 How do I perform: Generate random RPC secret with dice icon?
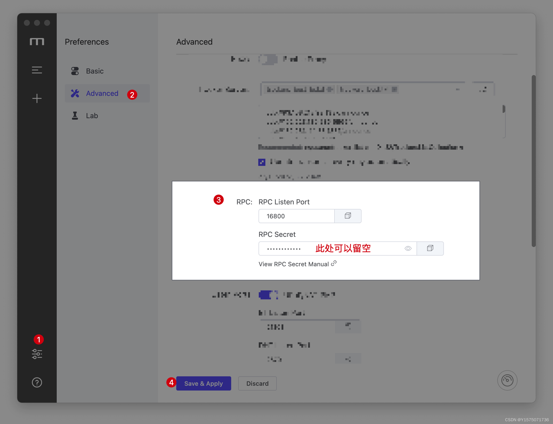(430, 248)
